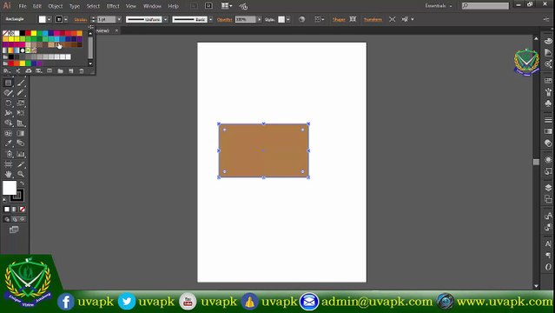The height and width of the screenshot is (313, 555).
Task: Select the Gradient tool in the toolbox
Action: coord(21,133)
